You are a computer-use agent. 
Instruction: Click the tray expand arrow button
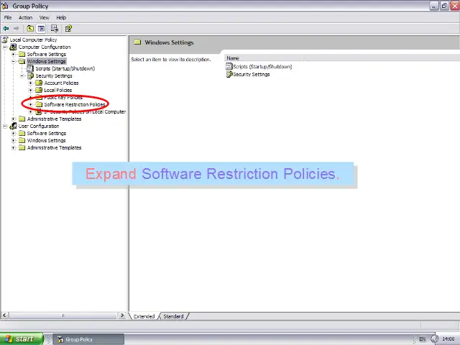tap(434, 339)
